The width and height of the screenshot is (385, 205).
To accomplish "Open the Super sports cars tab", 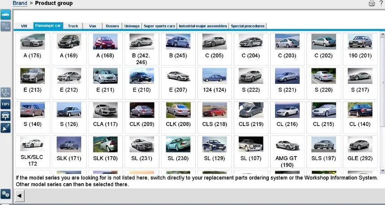I will pyautogui.click(x=159, y=26).
